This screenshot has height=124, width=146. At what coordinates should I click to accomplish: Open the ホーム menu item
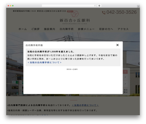(22, 29)
